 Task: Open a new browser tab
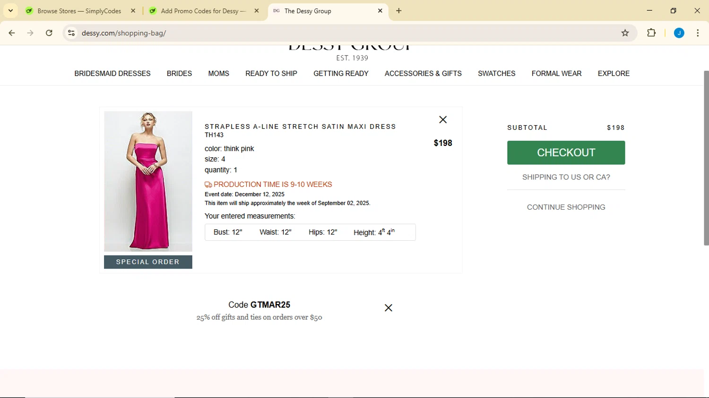click(399, 11)
